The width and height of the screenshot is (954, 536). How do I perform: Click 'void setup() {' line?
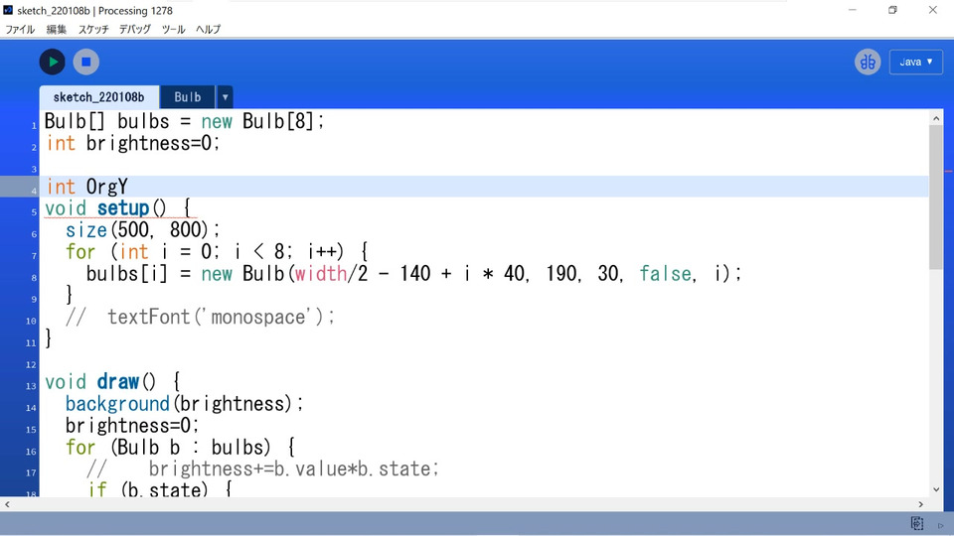pos(118,208)
